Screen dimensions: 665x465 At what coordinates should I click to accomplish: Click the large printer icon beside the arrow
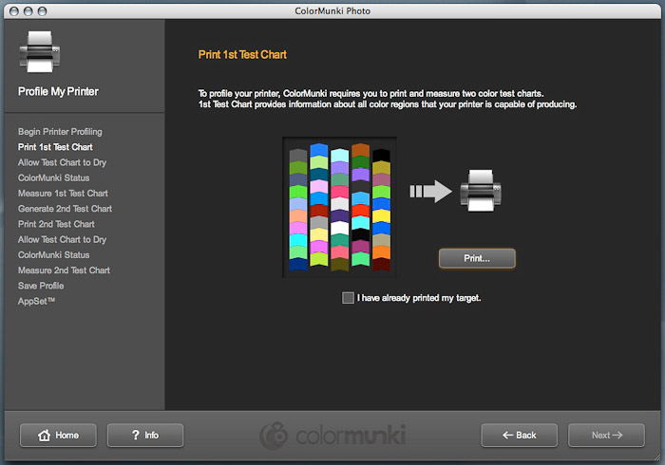pos(481,190)
